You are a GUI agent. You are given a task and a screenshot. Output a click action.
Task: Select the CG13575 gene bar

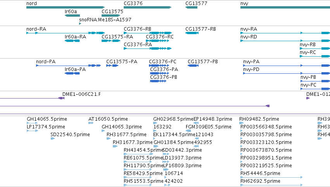click(x=111, y=16)
